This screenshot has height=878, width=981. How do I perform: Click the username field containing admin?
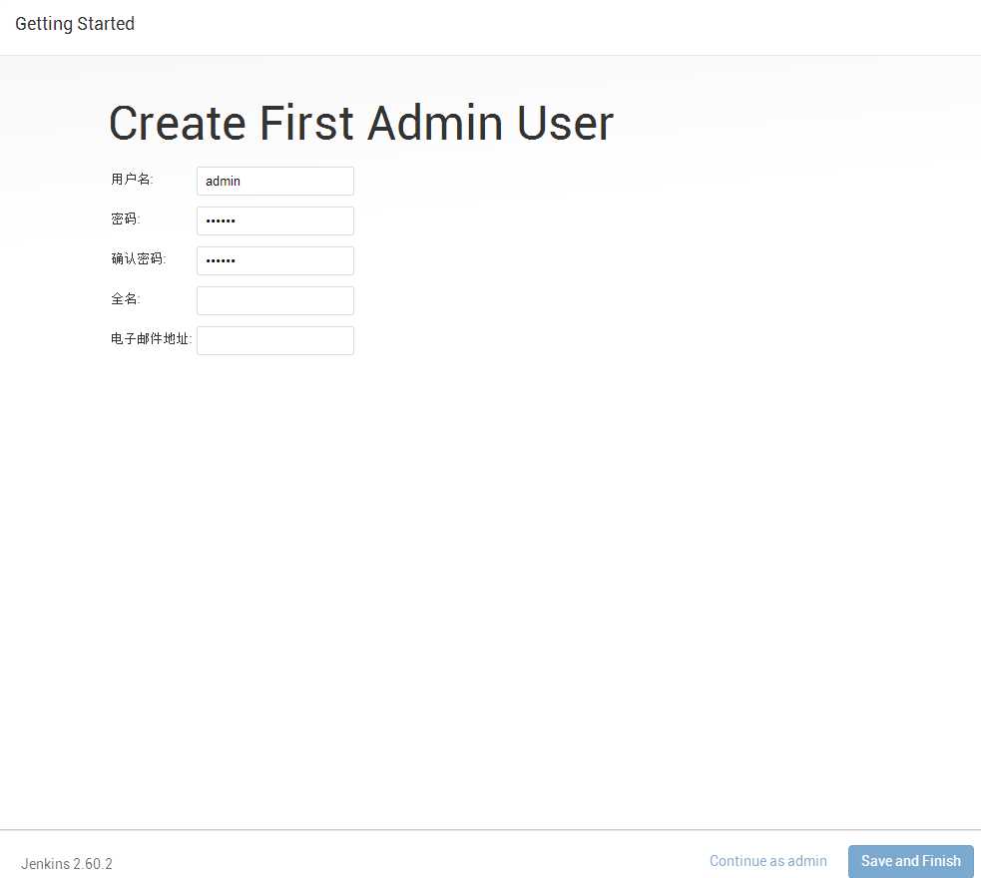tap(275, 181)
